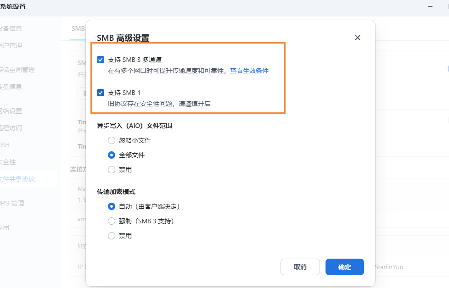Choose 强制(SMB 3 支持) encryption mode
This screenshot has width=449, height=288.
(112, 221)
